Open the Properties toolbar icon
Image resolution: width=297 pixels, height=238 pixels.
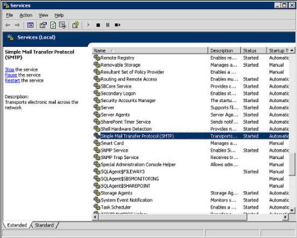coord(43,25)
